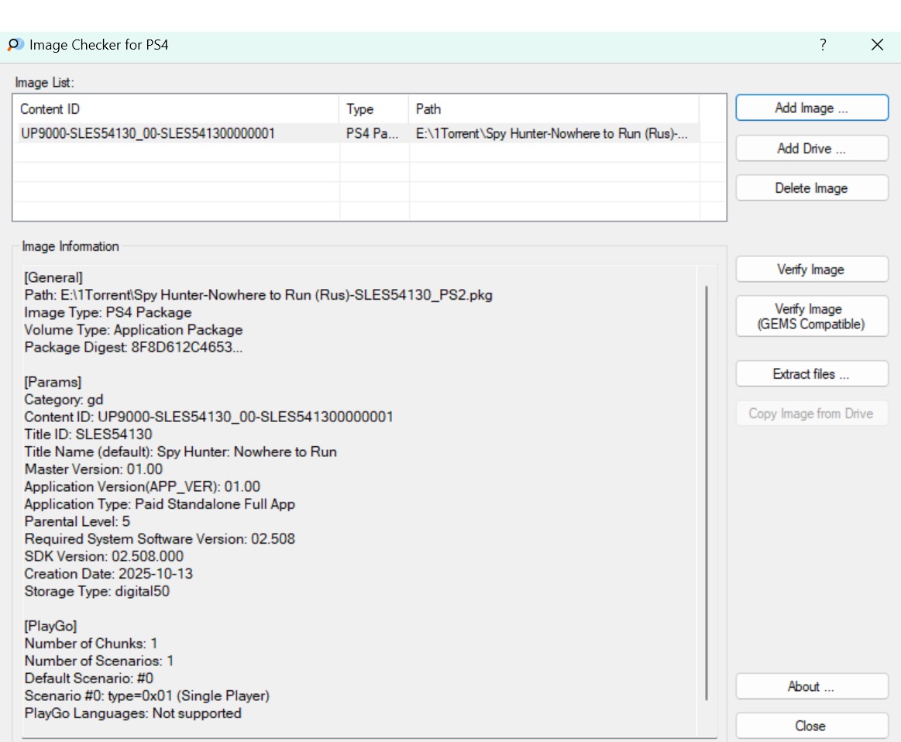
Task: Click the Image Checker app icon in title bar
Action: coord(15,45)
